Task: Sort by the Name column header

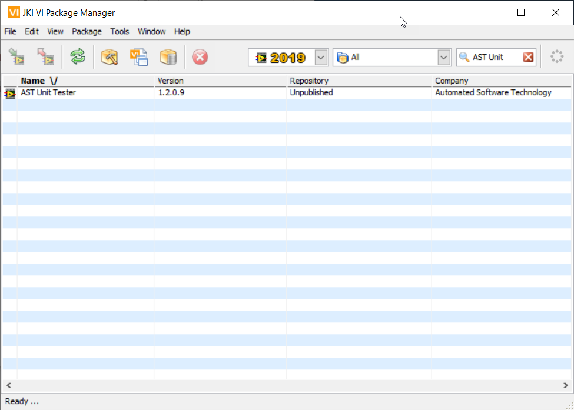Action: [86, 81]
